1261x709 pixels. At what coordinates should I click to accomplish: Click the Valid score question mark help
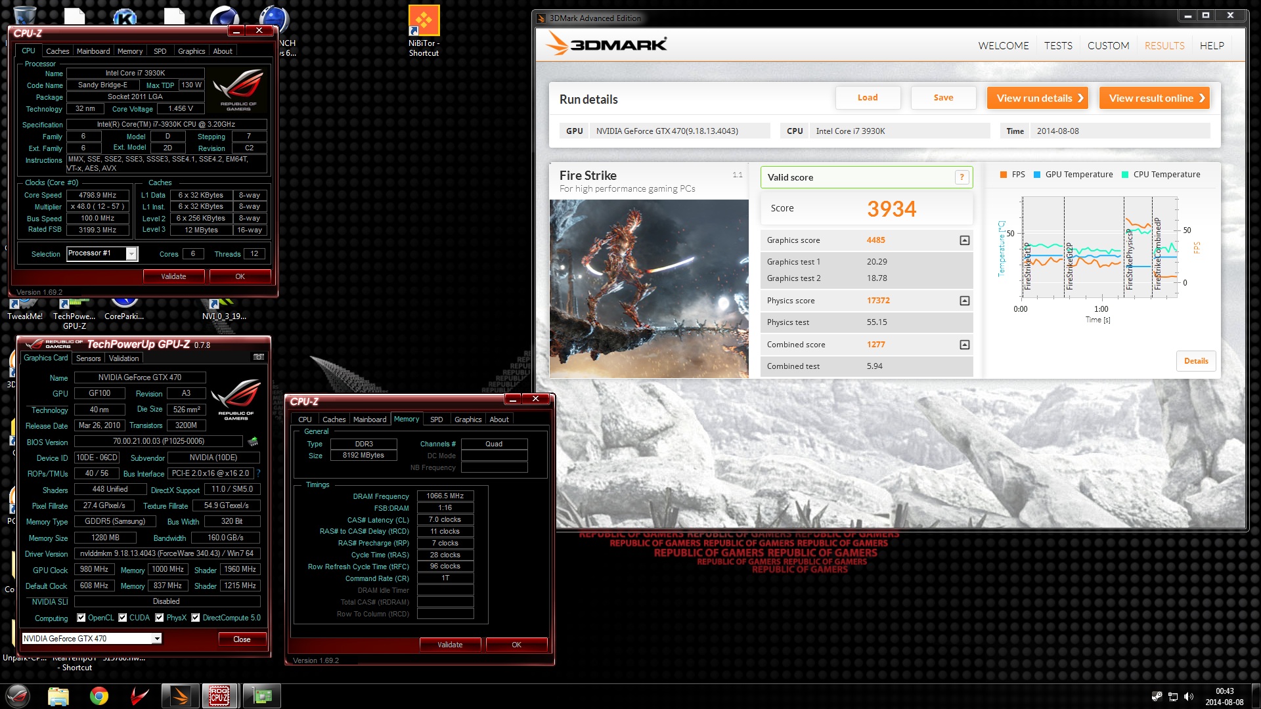962,177
